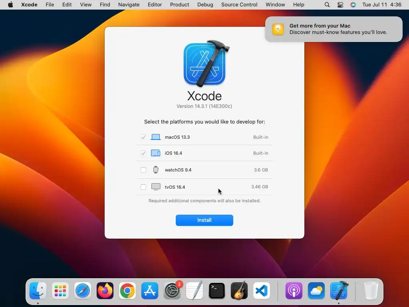The width and height of the screenshot is (409, 307).
Task: Open Podcasts from the Dock
Action: coord(294,291)
